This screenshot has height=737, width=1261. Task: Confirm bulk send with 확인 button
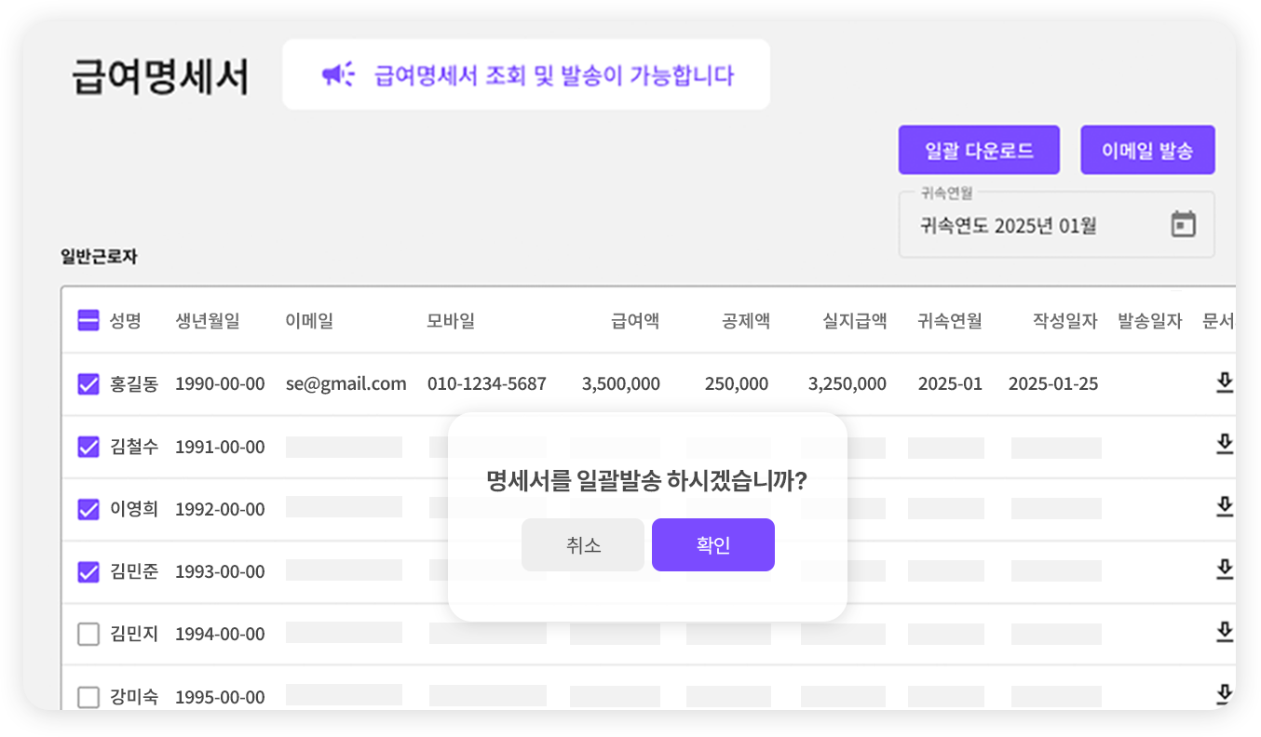(x=713, y=545)
